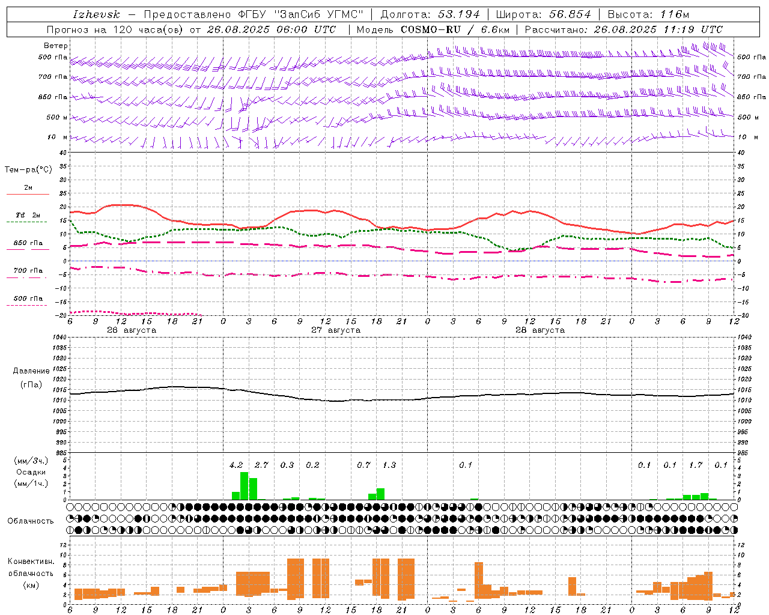This screenshot has width=769, height=615.
Task: Click the 4.2 precipitation amount label
Action: pyautogui.click(x=236, y=465)
